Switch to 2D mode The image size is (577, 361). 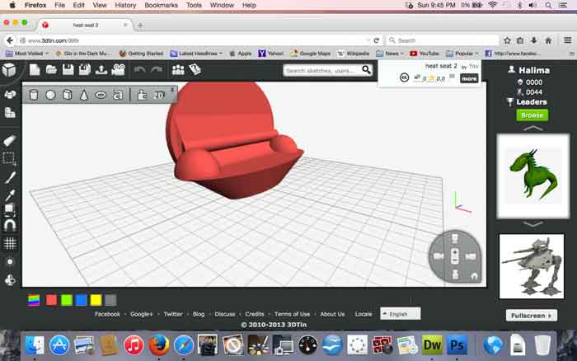(x=158, y=96)
